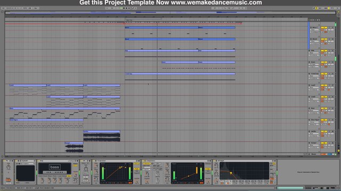Screen dimensions: 341x191
Task: Select the Synths audio clip waveform
Action: (102, 137)
